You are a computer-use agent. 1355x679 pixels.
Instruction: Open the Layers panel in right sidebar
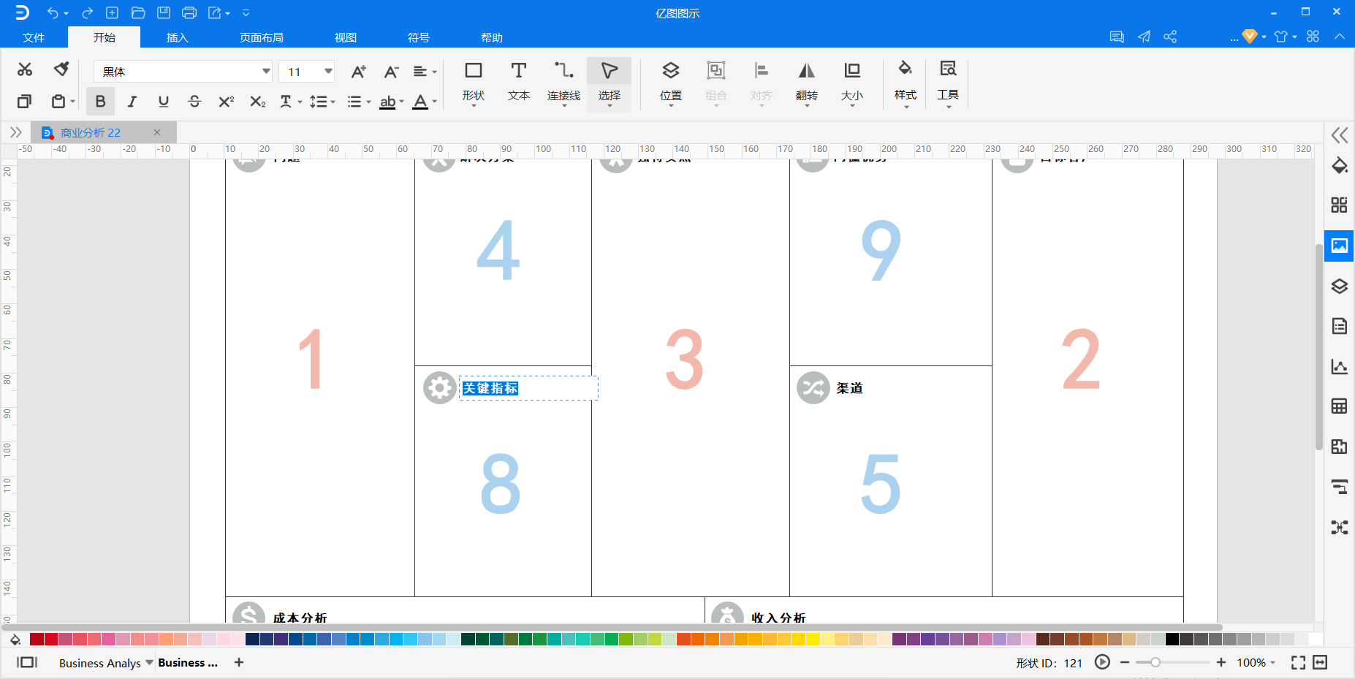tap(1339, 286)
